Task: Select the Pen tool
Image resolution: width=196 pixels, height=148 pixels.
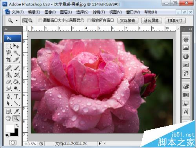Action: pos(9,97)
